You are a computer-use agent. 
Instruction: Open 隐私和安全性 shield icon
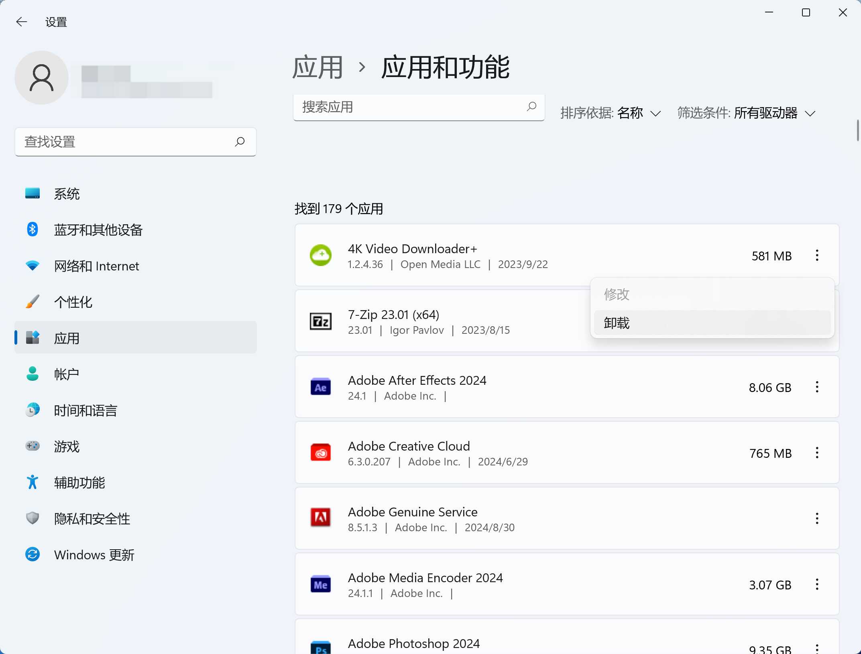[33, 518]
